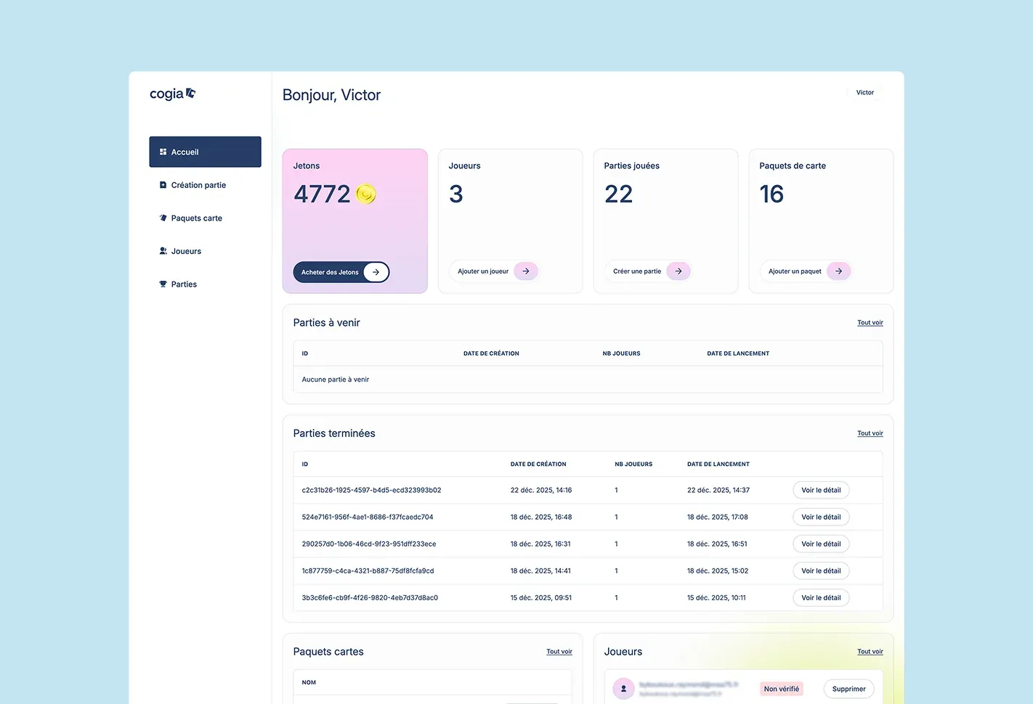
Task: View detail of game 3b3c6fe6-cb9f
Action: pos(821,598)
